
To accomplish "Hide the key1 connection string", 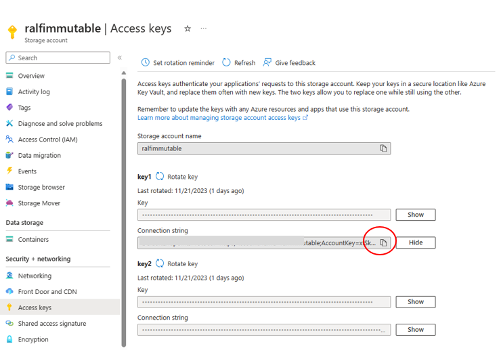I will click(415, 242).
